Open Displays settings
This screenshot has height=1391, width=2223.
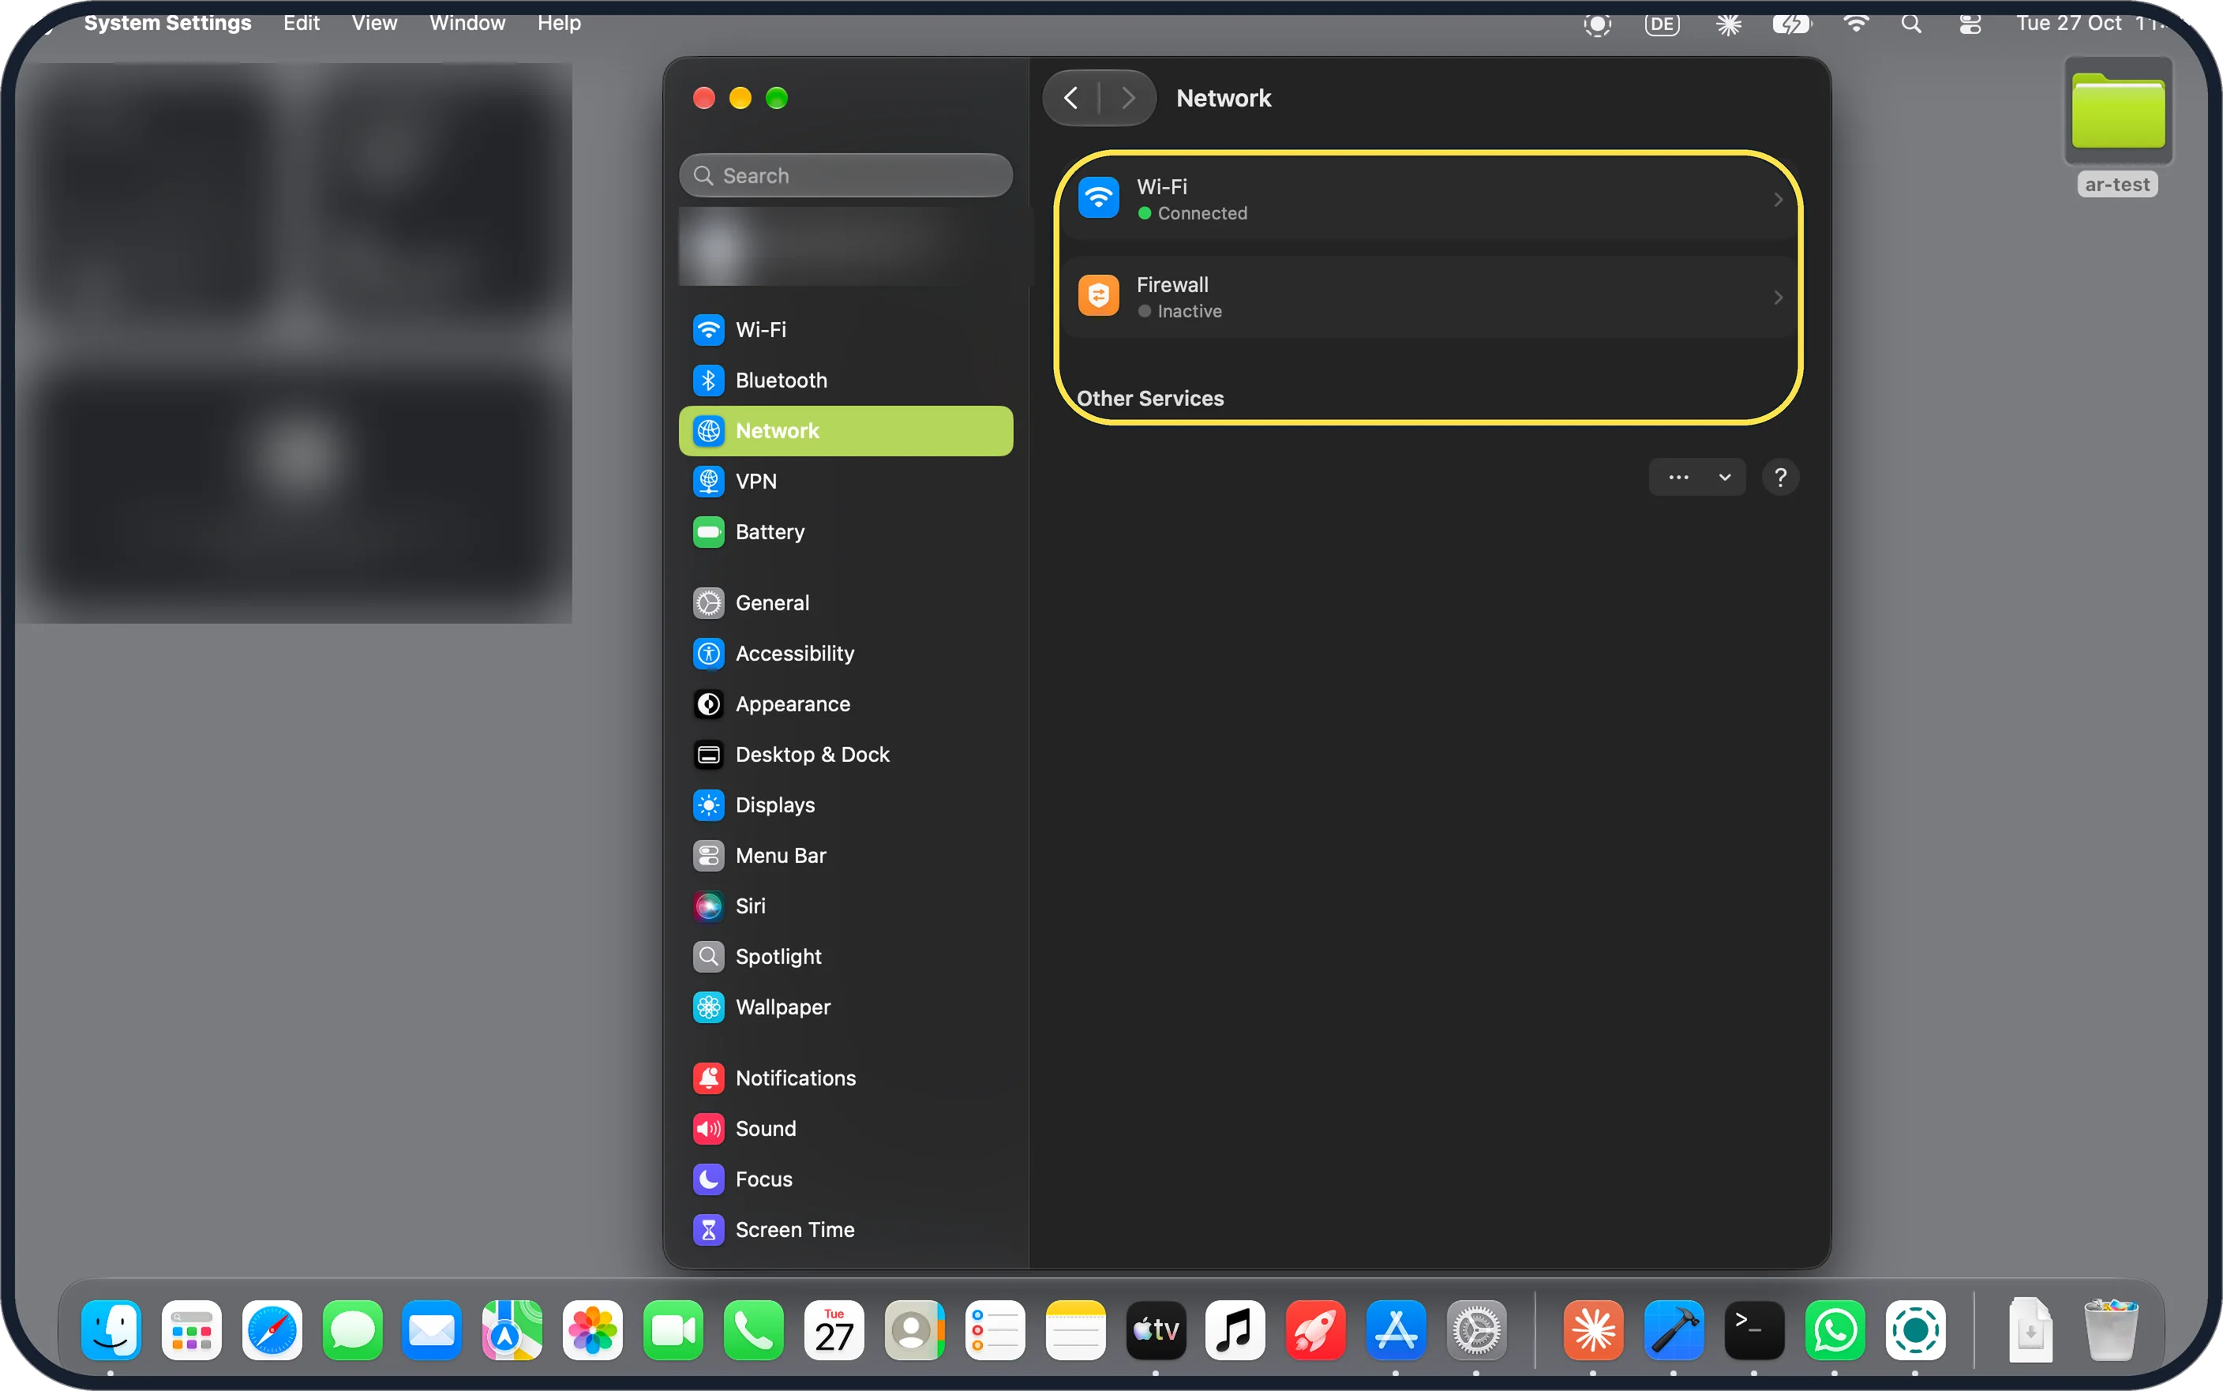click(845, 805)
